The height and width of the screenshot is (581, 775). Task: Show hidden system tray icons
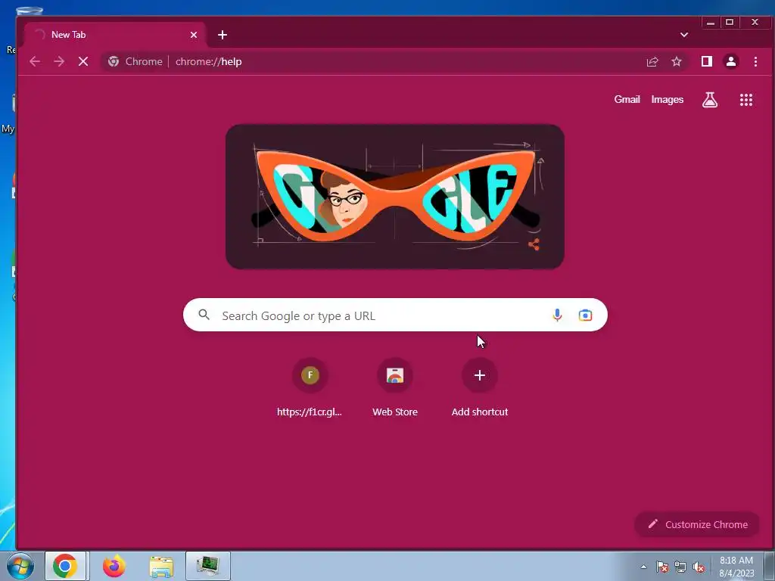pyautogui.click(x=643, y=567)
